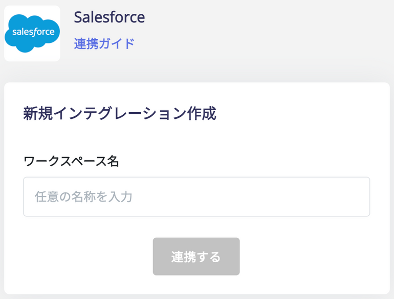394x299 pixels.
Task: Place cursor in workspace name textbox
Action: point(196,197)
